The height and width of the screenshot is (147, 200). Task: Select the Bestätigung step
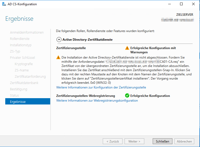pyautogui.click(x=18, y=89)
